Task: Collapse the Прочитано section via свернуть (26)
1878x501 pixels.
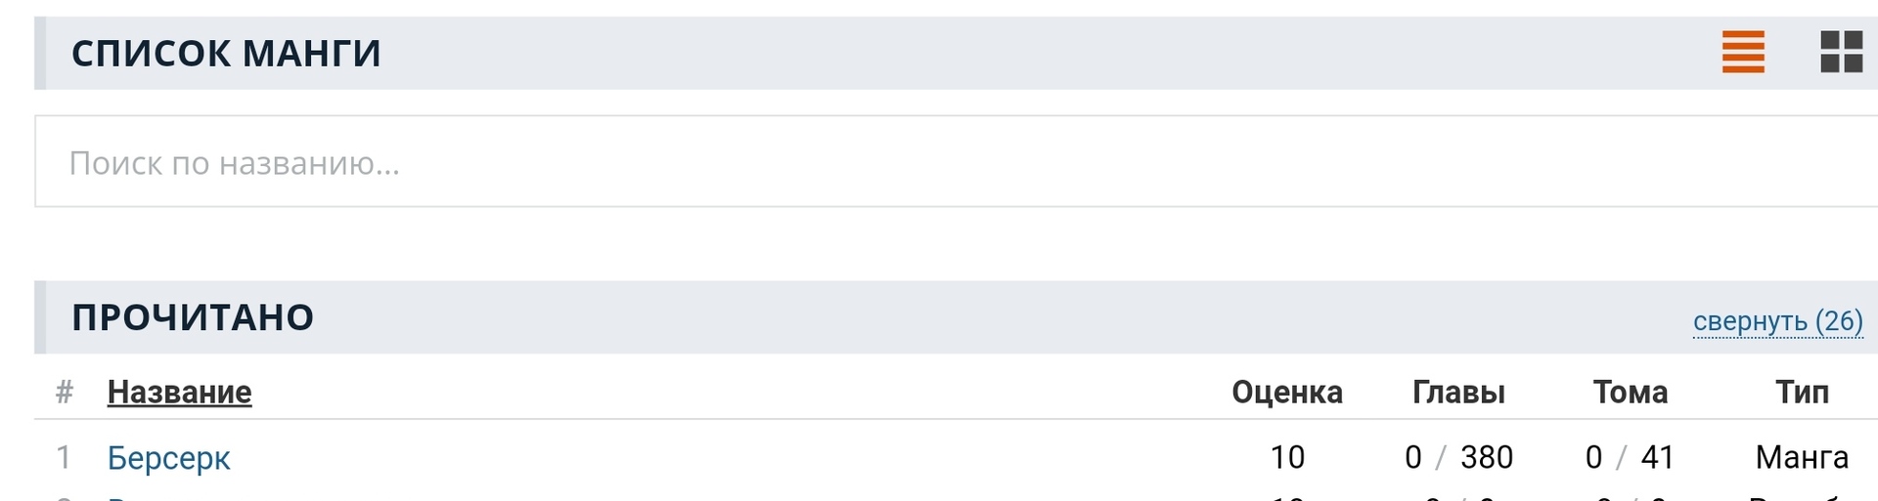Action: (x=1777, y=321)
